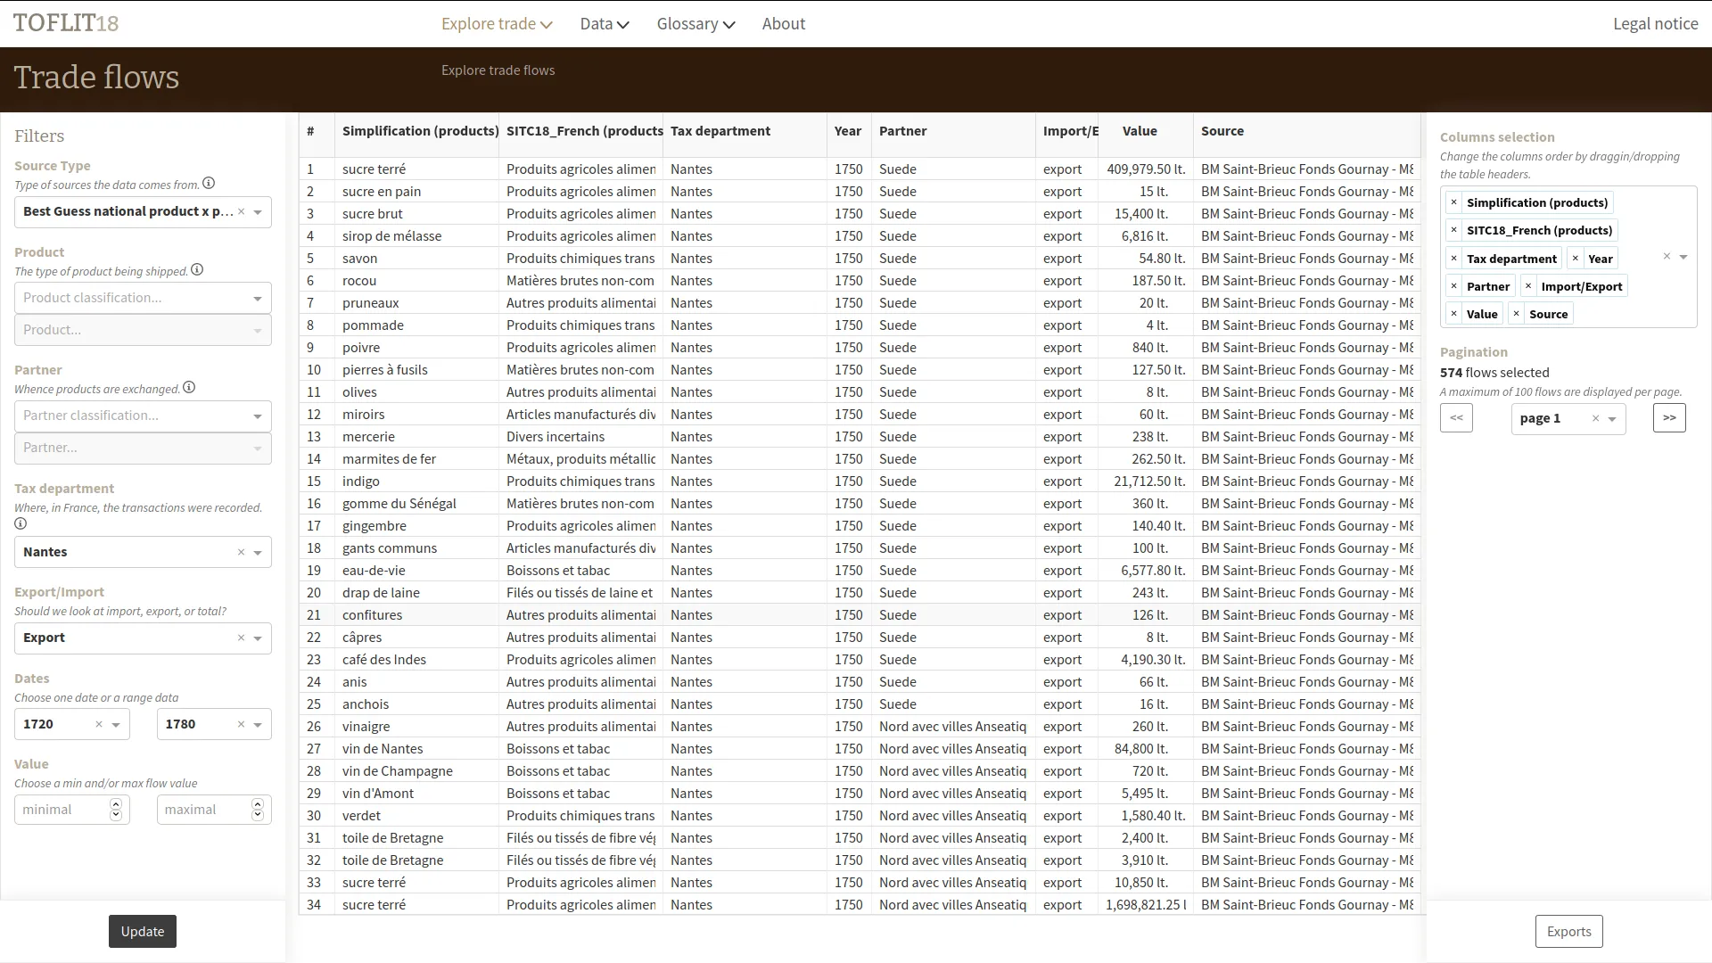Click the next page >> navigation icon
The image size is (1712, 963).
[x=1670, y=417]
